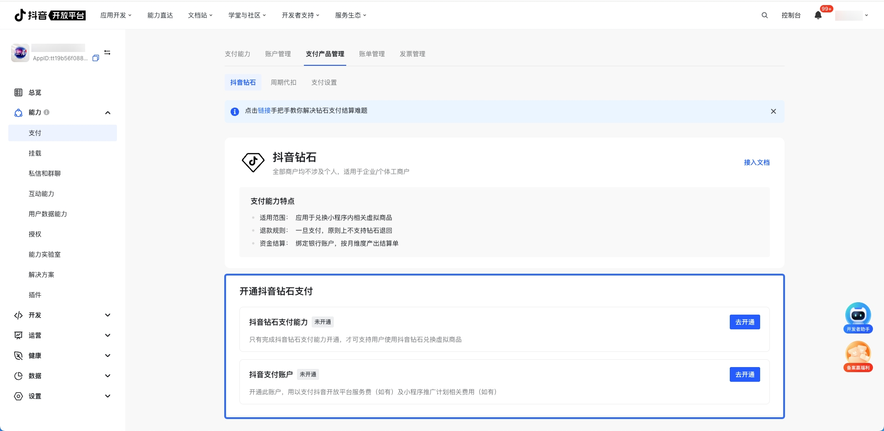Open the 备案赢福利 floating widget
The width and height of the screenshot is (884, 431).
858,356
